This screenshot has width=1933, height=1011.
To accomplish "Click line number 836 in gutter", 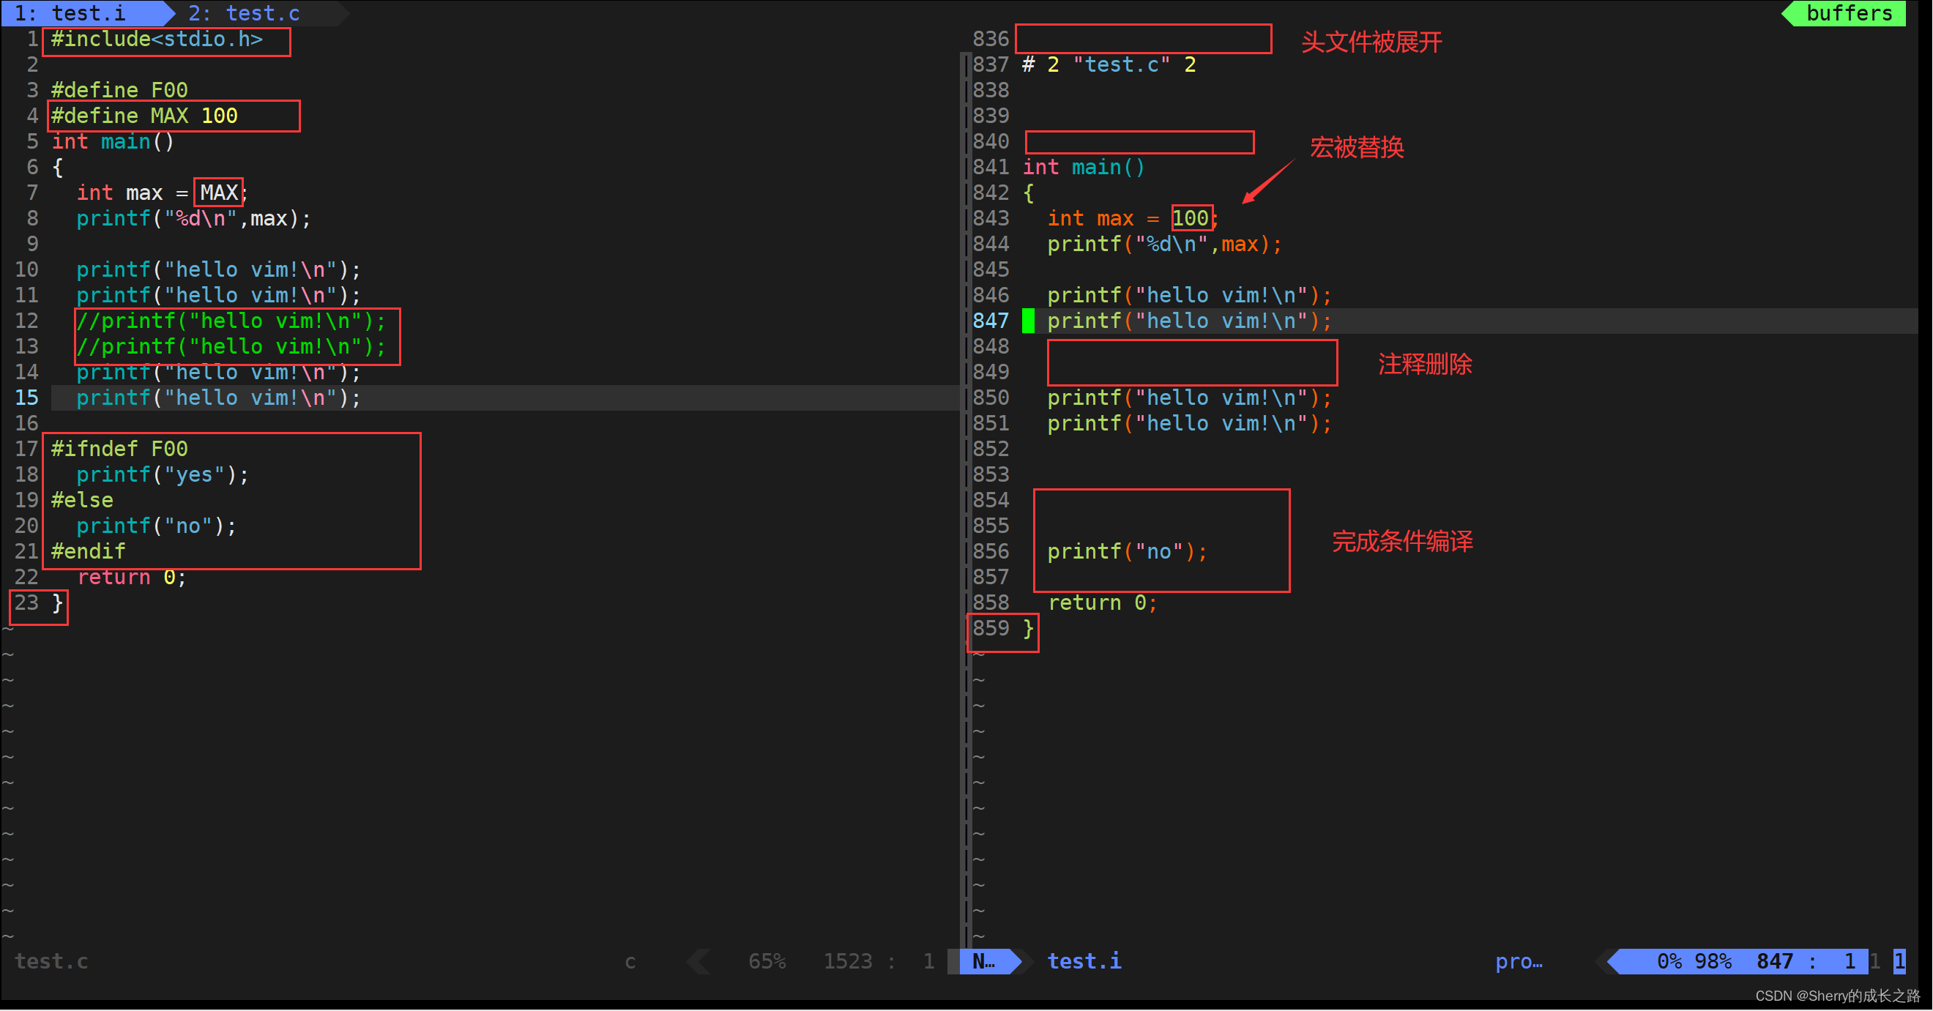I will tap(991, 39).
